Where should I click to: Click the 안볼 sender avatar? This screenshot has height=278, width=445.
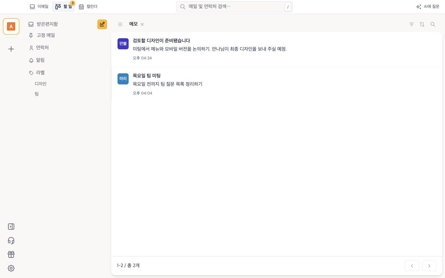point(123,44)
